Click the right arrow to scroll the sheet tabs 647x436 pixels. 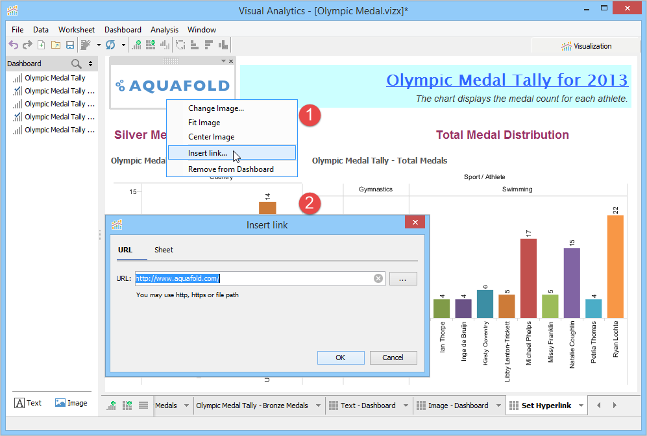[x=615, y=406]
